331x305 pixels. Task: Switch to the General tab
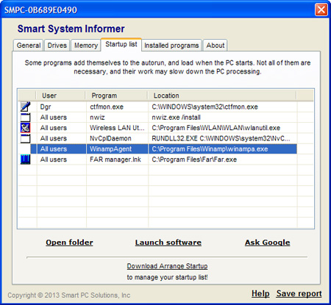click(29, 46)
